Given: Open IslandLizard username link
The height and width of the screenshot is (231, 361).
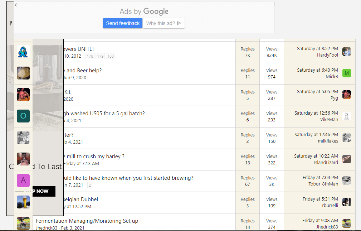Looking at the screenshot, I should tap(326, 163).
